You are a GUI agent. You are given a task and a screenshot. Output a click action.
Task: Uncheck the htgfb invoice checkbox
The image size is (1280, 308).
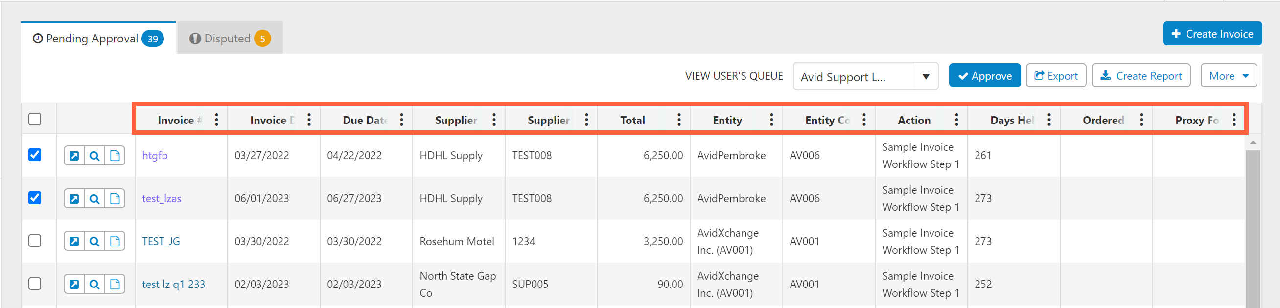[35, 155]
